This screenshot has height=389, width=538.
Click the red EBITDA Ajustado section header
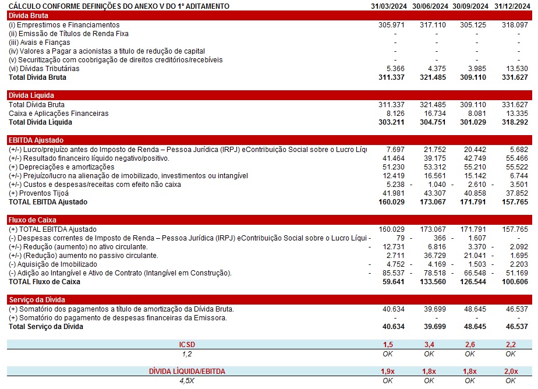coord(270,140)
